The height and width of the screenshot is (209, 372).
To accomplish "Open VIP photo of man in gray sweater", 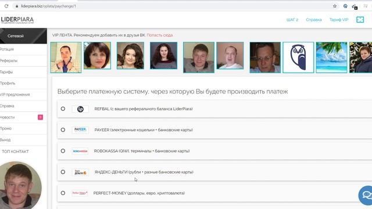I will tap(199, 57).
